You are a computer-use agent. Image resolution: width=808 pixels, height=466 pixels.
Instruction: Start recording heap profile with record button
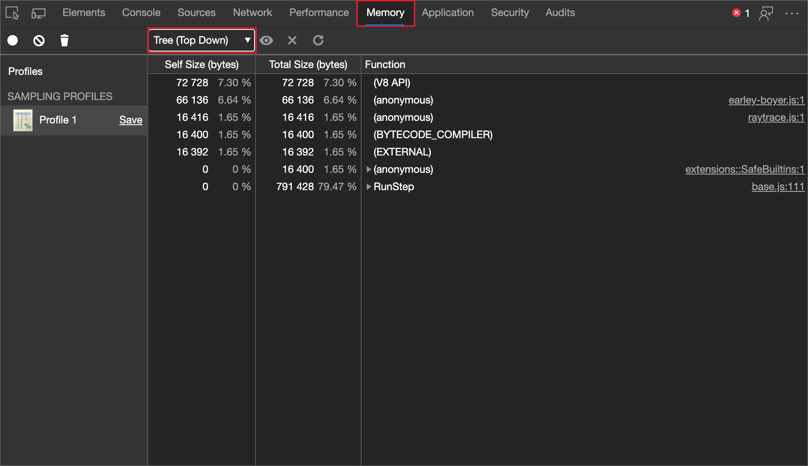click(13, 40)
